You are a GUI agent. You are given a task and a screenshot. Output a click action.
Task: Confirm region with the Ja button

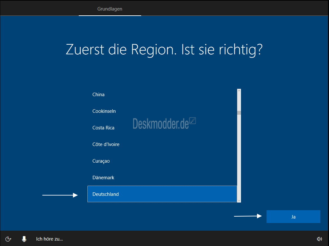point(293,217)
